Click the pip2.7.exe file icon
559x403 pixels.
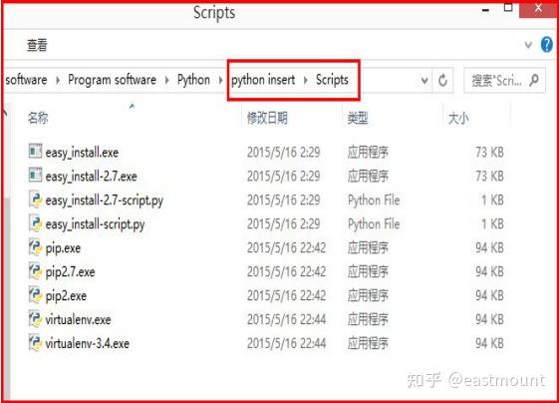click(x=35, y=271)
